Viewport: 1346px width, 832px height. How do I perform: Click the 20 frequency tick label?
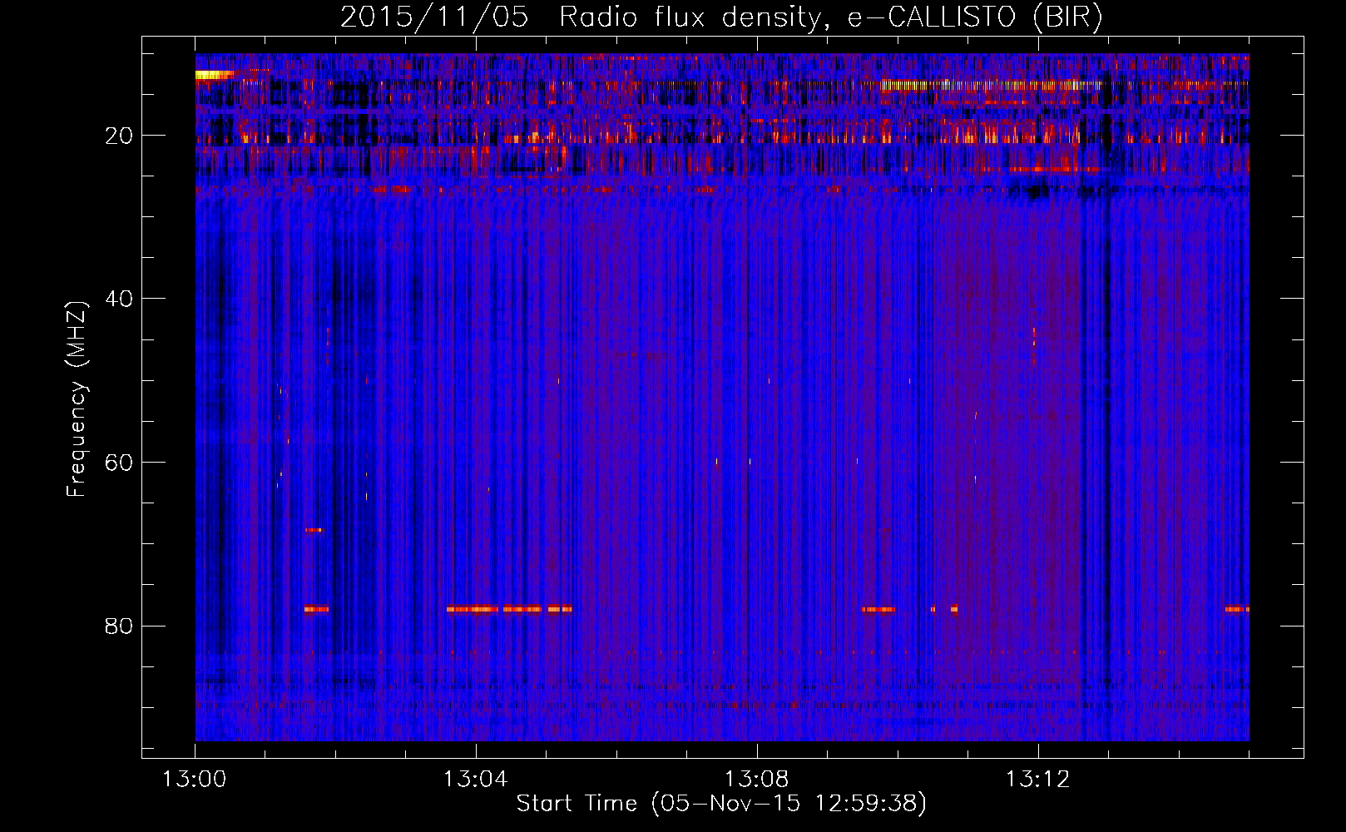coord(119,136)
